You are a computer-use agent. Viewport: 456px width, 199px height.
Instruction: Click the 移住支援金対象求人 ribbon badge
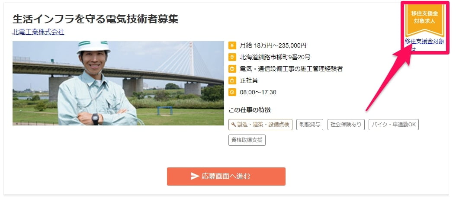click(424, 20)
